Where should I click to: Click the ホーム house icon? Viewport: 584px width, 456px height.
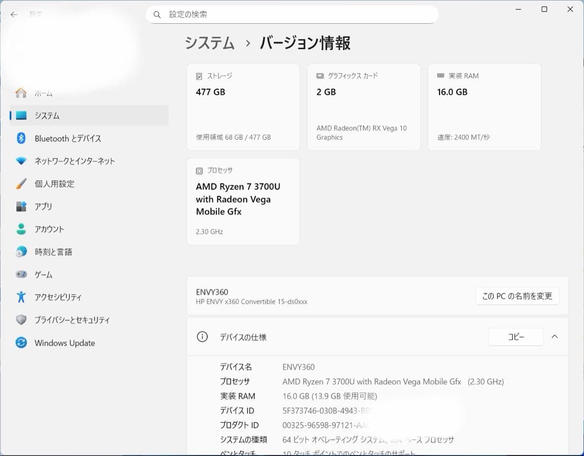[x=21, y=93]
